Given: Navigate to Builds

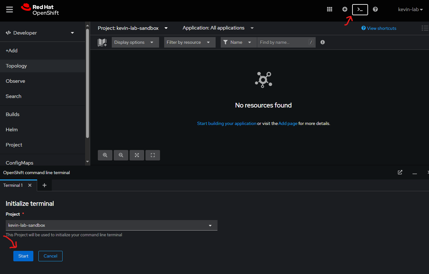Looking at the screenshot, I should click(43, 114).
